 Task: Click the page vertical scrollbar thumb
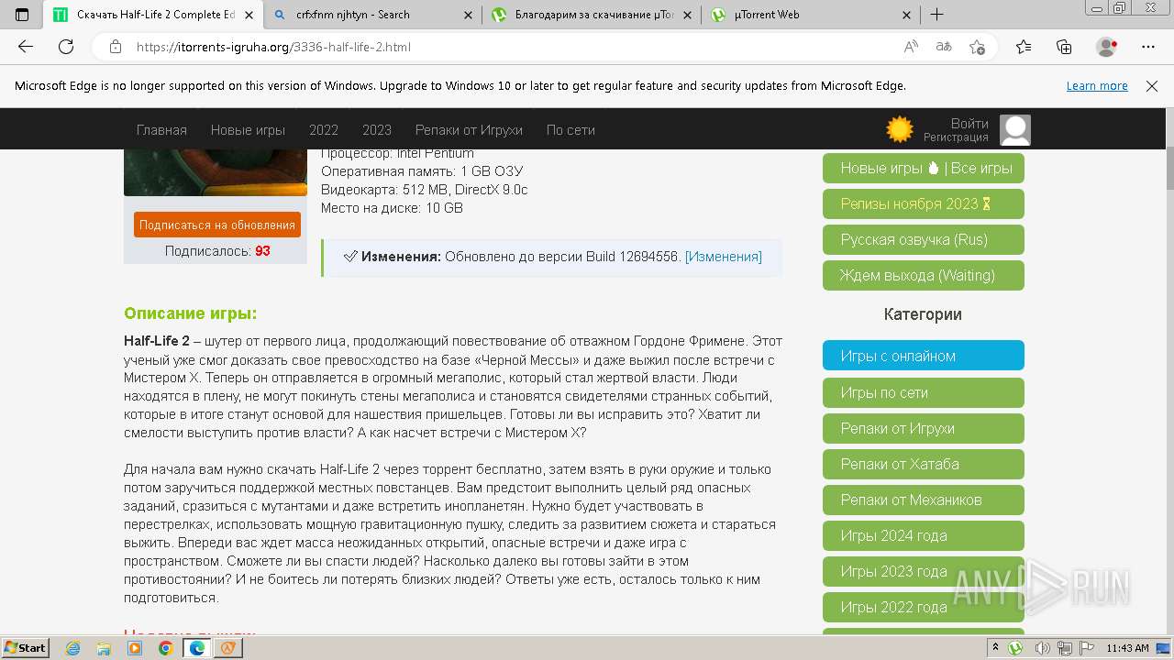[x=1169, y=168]
